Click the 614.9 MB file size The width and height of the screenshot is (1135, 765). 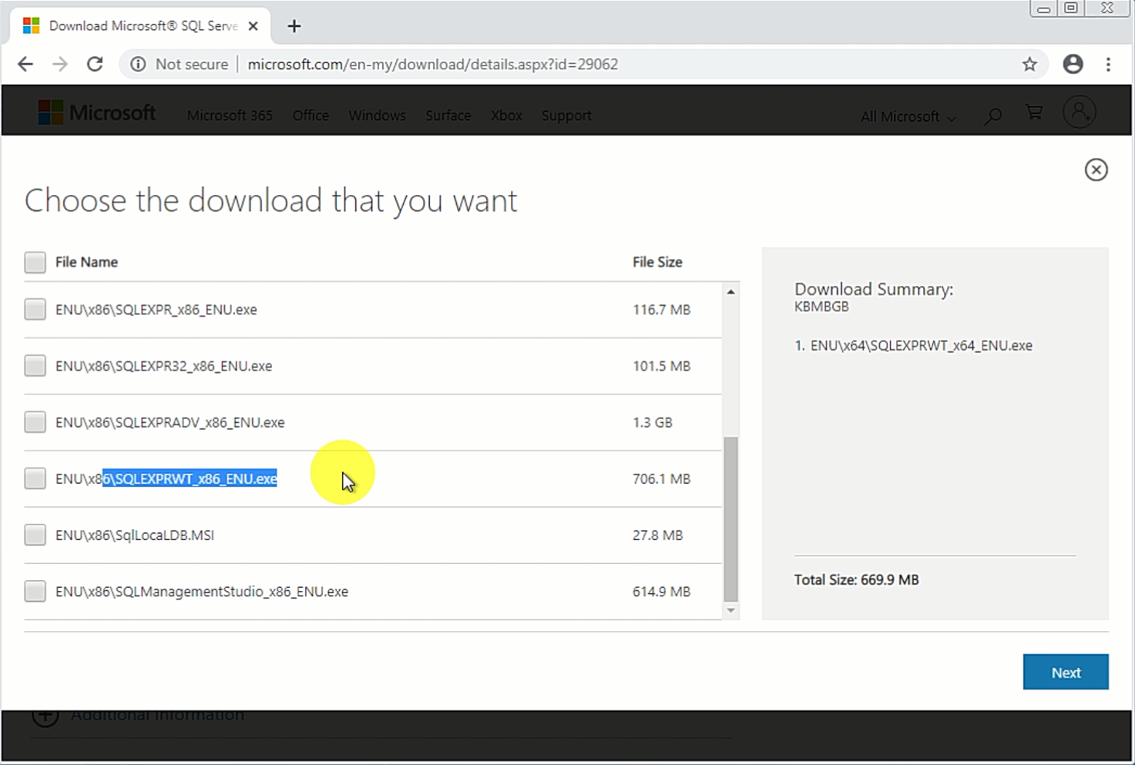661,592
